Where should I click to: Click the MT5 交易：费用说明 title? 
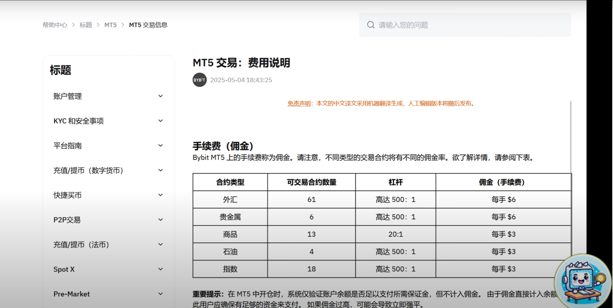pyautogui.click(x=241, y=63)
